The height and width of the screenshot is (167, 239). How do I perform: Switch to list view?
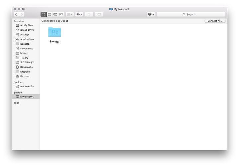(49, 14)
